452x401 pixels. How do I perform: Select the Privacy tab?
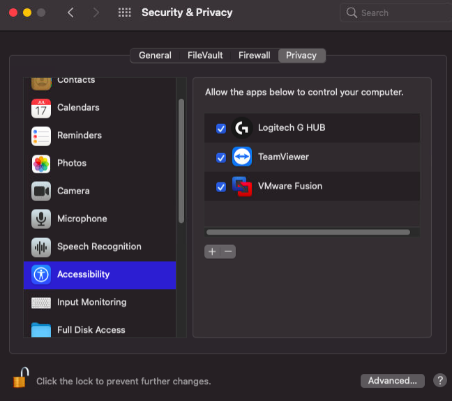(301, 55)
